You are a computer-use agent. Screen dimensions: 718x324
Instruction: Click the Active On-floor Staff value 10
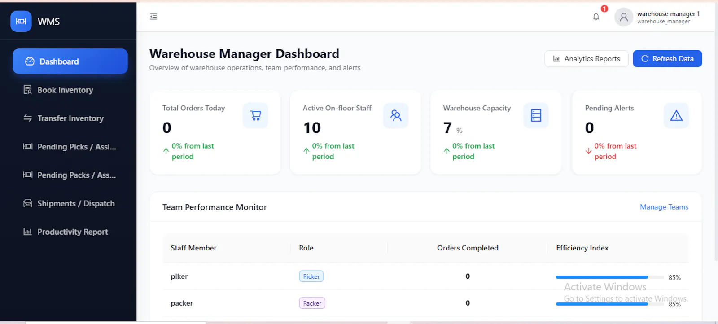tap(312, 128)
